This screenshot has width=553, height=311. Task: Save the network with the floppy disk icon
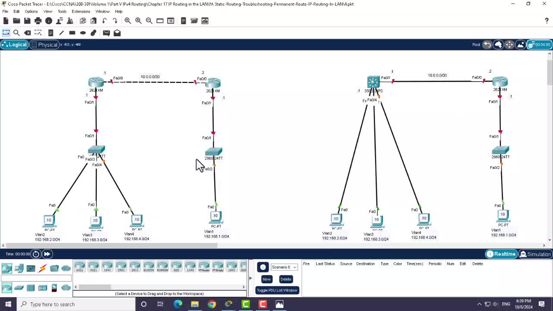pos(27,21)
